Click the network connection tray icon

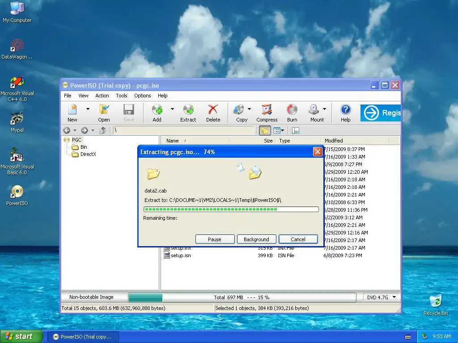pos(425,337)
